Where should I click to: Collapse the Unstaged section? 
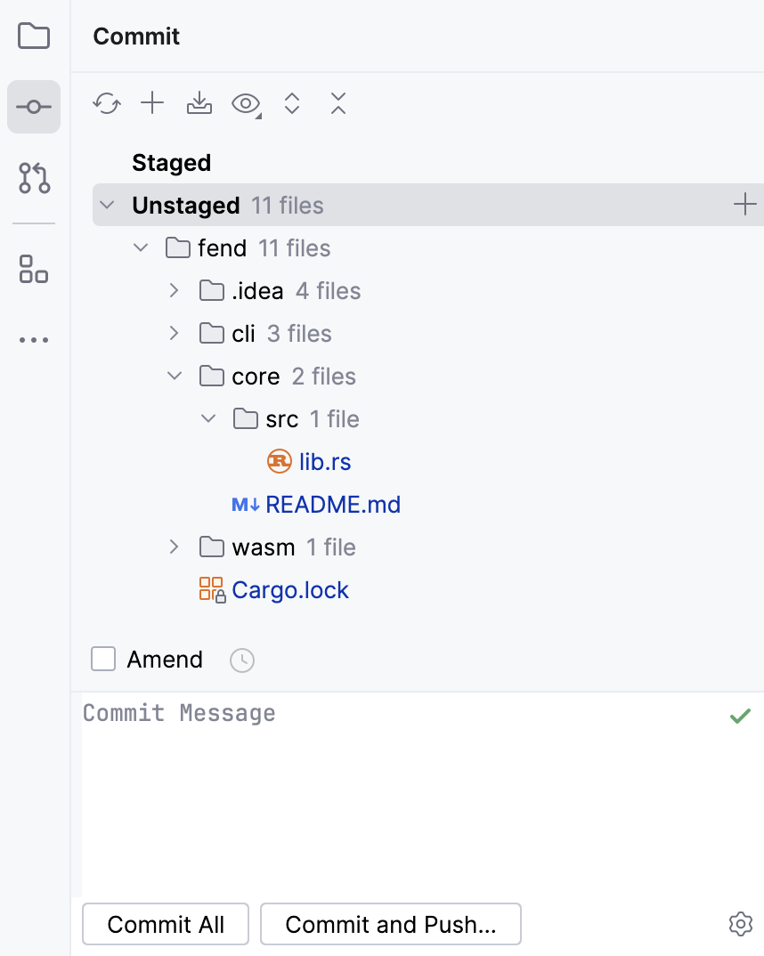click(107, 204)
